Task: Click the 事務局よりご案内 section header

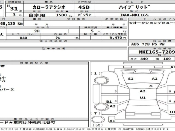Action: 44,119
